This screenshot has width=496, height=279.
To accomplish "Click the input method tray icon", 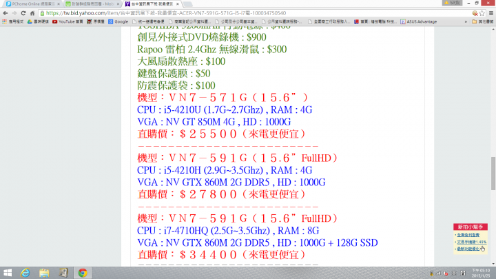I will pyautogui.click(x=463, y=273).
